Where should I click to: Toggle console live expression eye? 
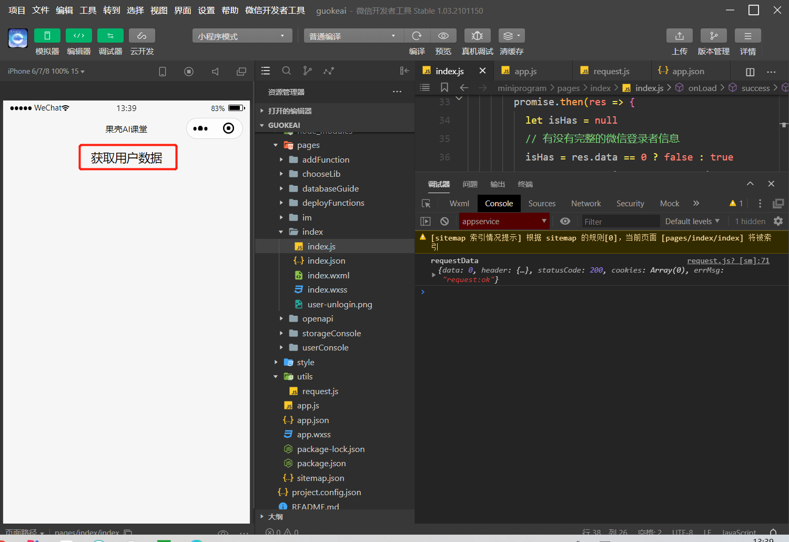(x=565, y=222)
